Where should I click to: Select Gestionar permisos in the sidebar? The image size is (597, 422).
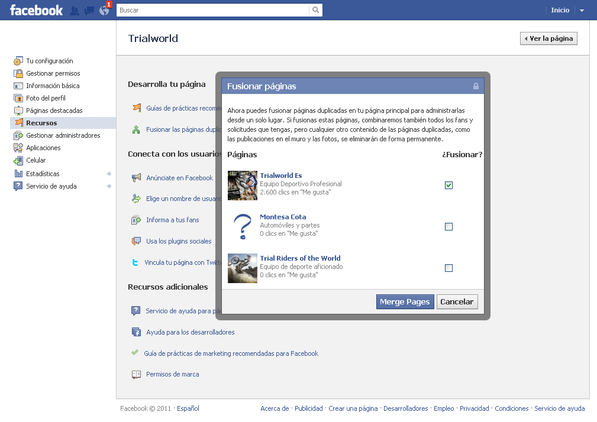click(x=53, y=73)
